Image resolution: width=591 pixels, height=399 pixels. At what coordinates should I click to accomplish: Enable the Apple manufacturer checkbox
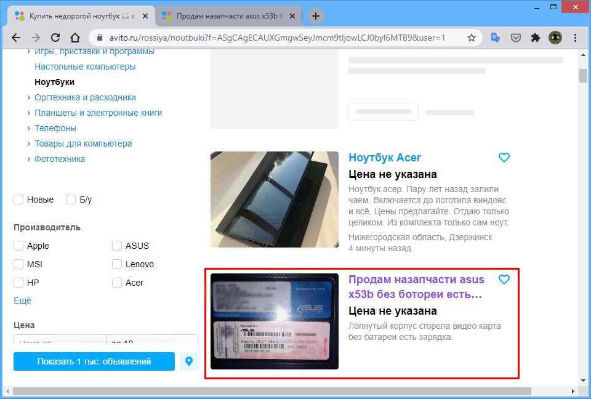(19, 246)
